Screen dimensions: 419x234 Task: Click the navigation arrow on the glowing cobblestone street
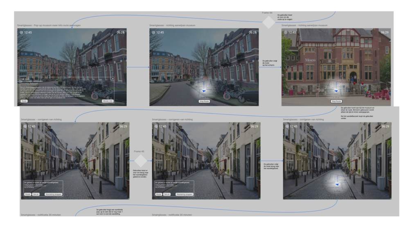(x=337, y=185)
